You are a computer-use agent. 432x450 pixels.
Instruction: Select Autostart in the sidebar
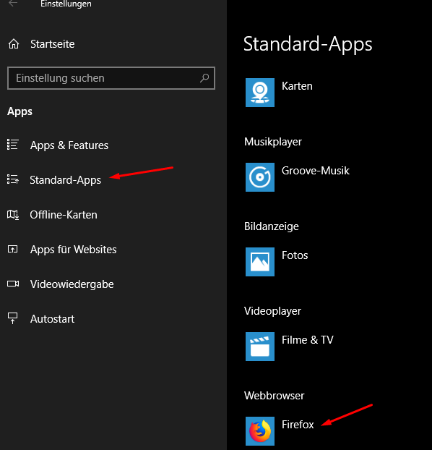click(53, 319)
